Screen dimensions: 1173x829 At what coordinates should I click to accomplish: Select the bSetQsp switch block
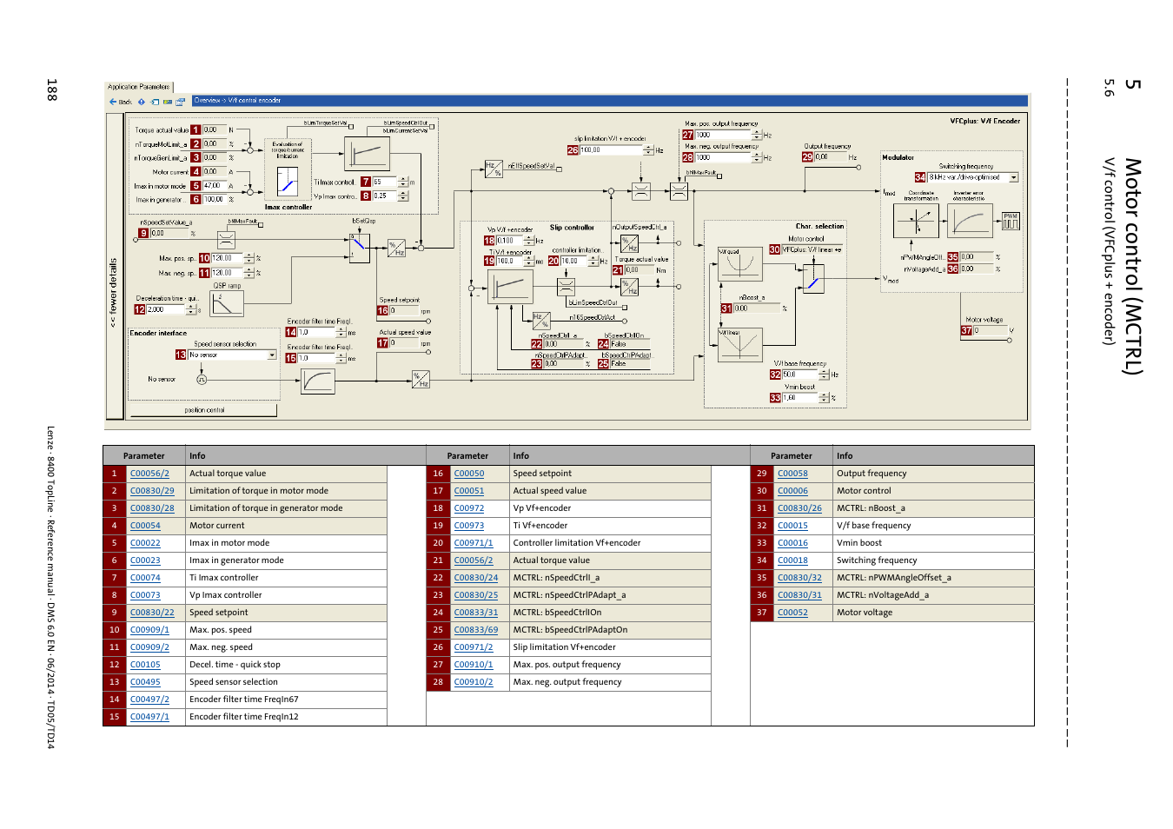coord(360,248)
